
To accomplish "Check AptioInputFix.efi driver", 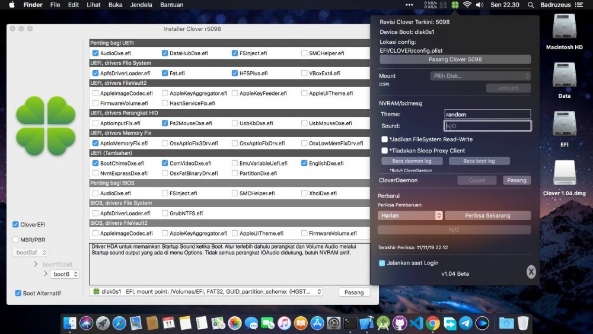I will click(95, 123).
